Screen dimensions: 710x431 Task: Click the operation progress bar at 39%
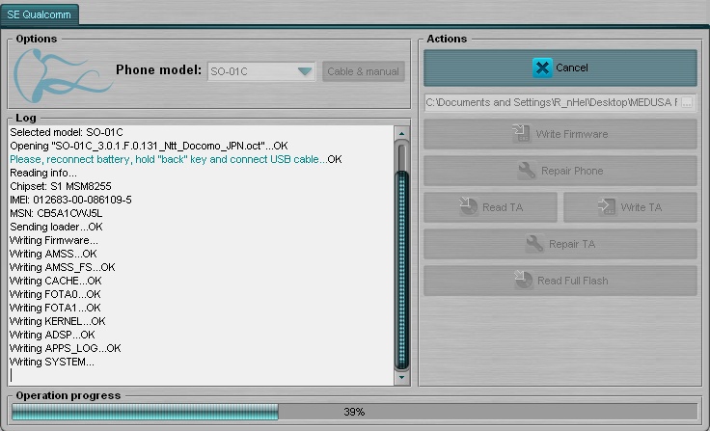(354, 412)
